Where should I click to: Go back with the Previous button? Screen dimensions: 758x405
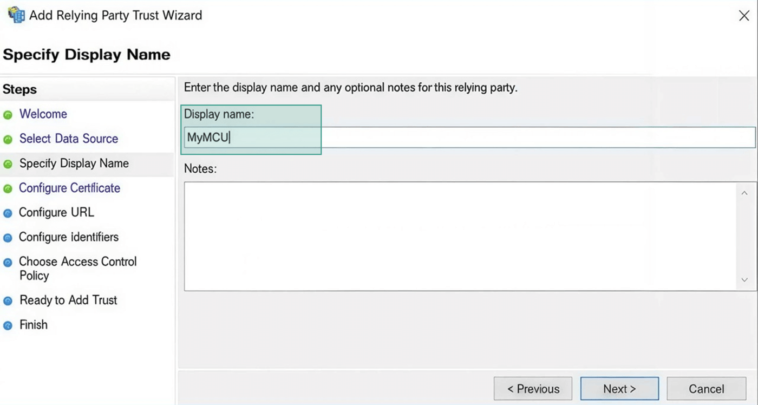533,389
